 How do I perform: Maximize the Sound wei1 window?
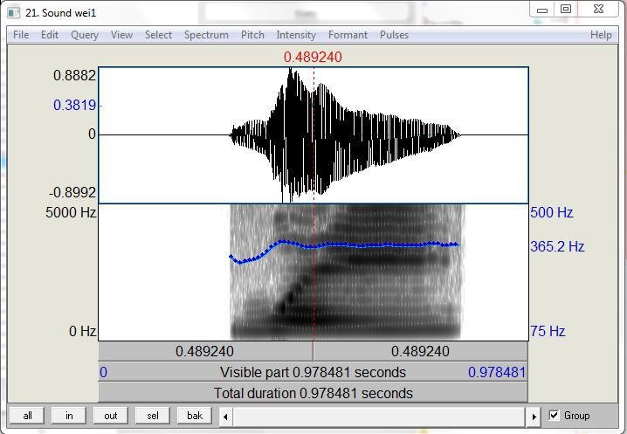tap(565, 10)
